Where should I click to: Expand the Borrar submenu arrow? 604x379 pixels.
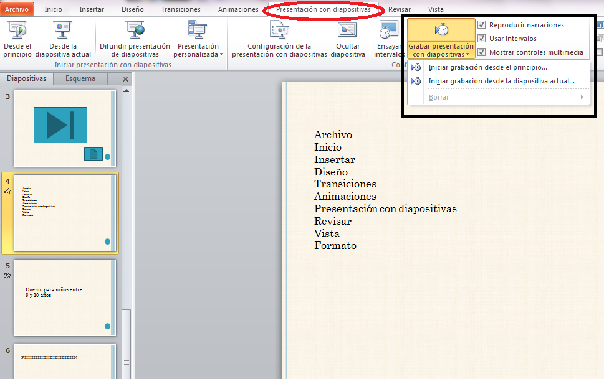pyautogui.click(x=582, y=97)
